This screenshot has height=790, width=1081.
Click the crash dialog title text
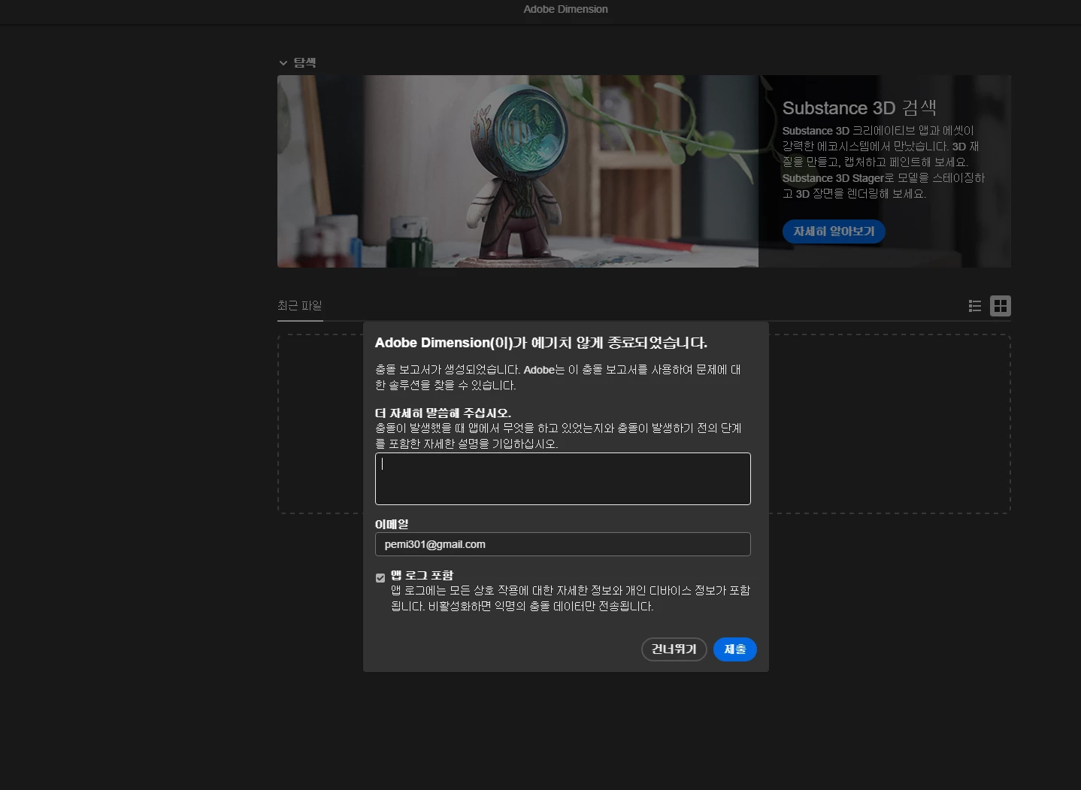541,343
